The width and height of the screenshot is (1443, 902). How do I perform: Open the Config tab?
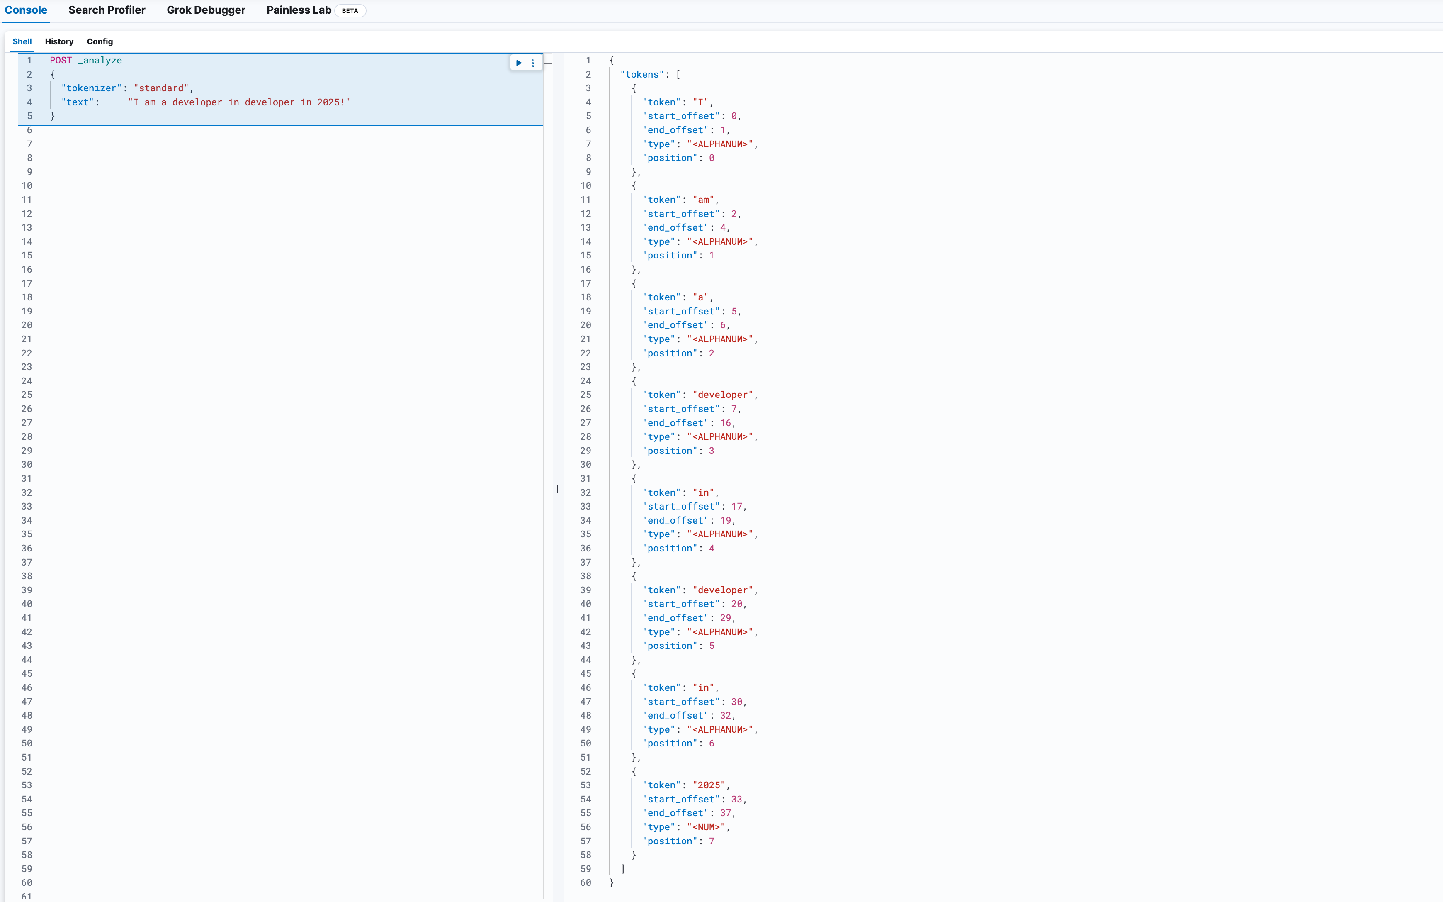[x=100, y=42]
